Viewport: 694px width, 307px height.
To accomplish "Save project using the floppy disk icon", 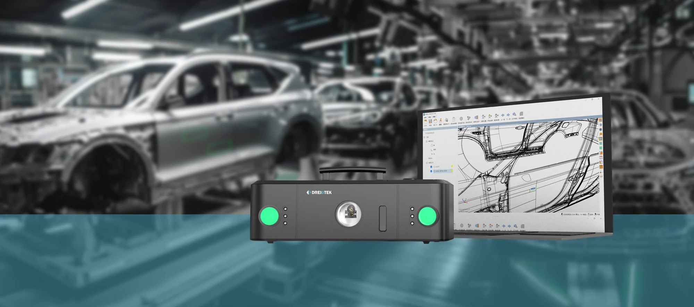I will 430,121.
